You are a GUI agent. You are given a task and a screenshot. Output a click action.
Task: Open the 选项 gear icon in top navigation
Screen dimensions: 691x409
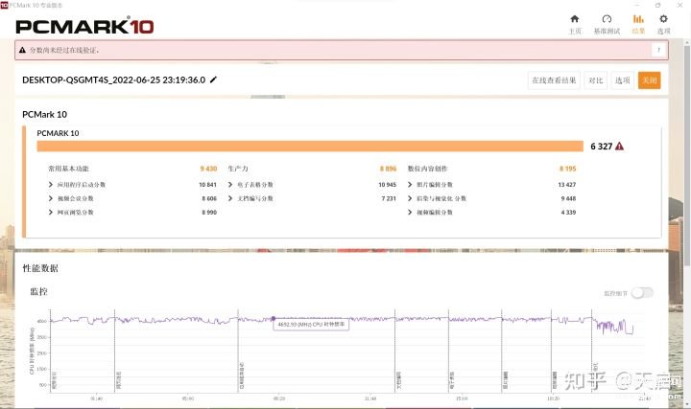point(663,19)
